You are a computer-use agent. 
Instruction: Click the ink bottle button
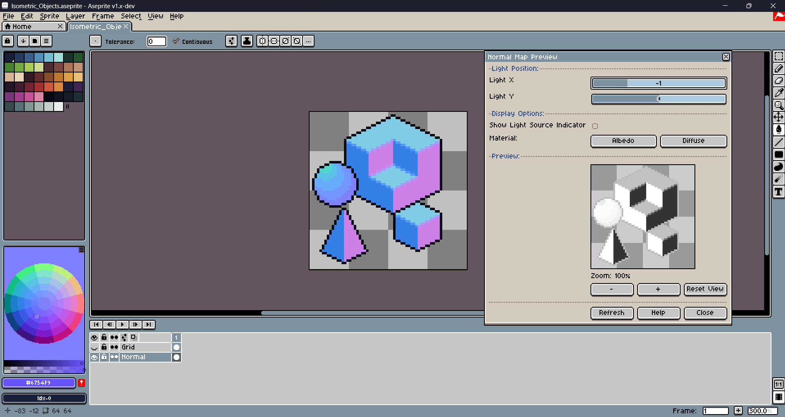click(247, 41)
